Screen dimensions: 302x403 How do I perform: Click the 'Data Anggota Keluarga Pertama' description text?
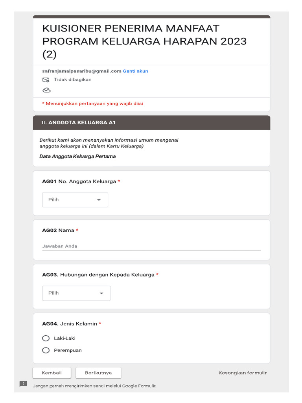point(77,156)
